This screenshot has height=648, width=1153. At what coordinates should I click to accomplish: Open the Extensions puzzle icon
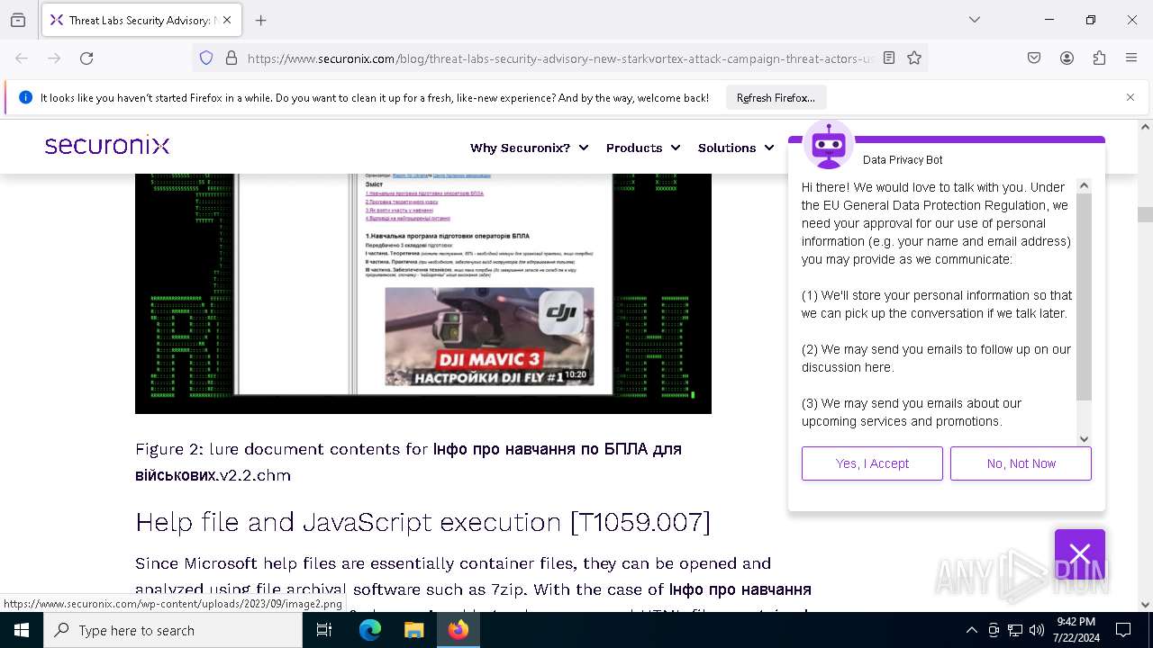pyautogui.click(x=1099, y=58)
